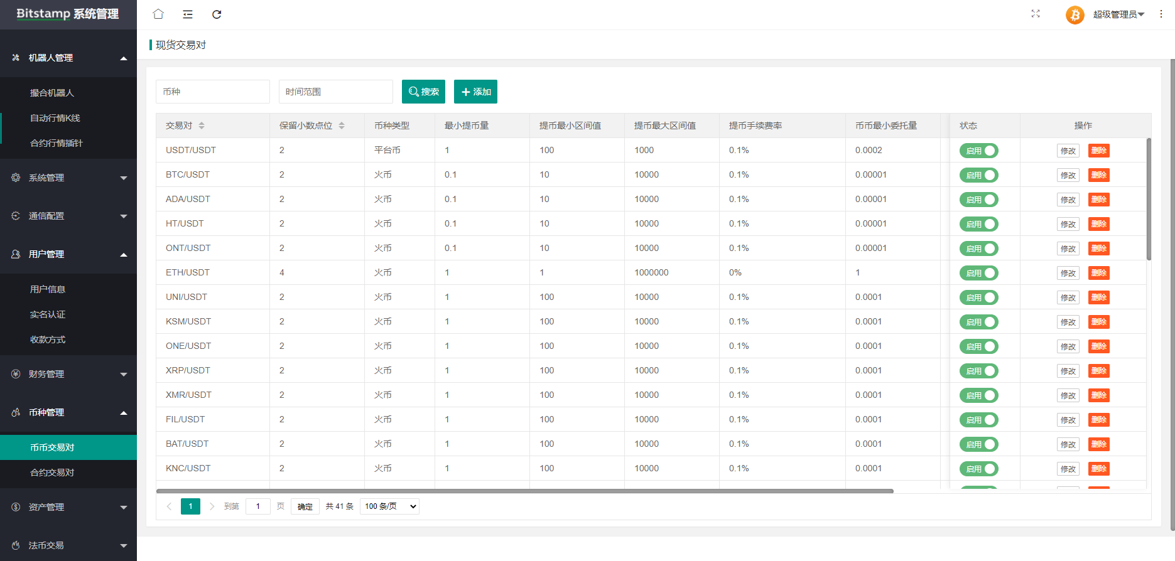The height and width of the screenshot is (561, 1175).
Task: Open the vertical three-dot more menu
Action: pyautogui.click(x=1161, y=14)
